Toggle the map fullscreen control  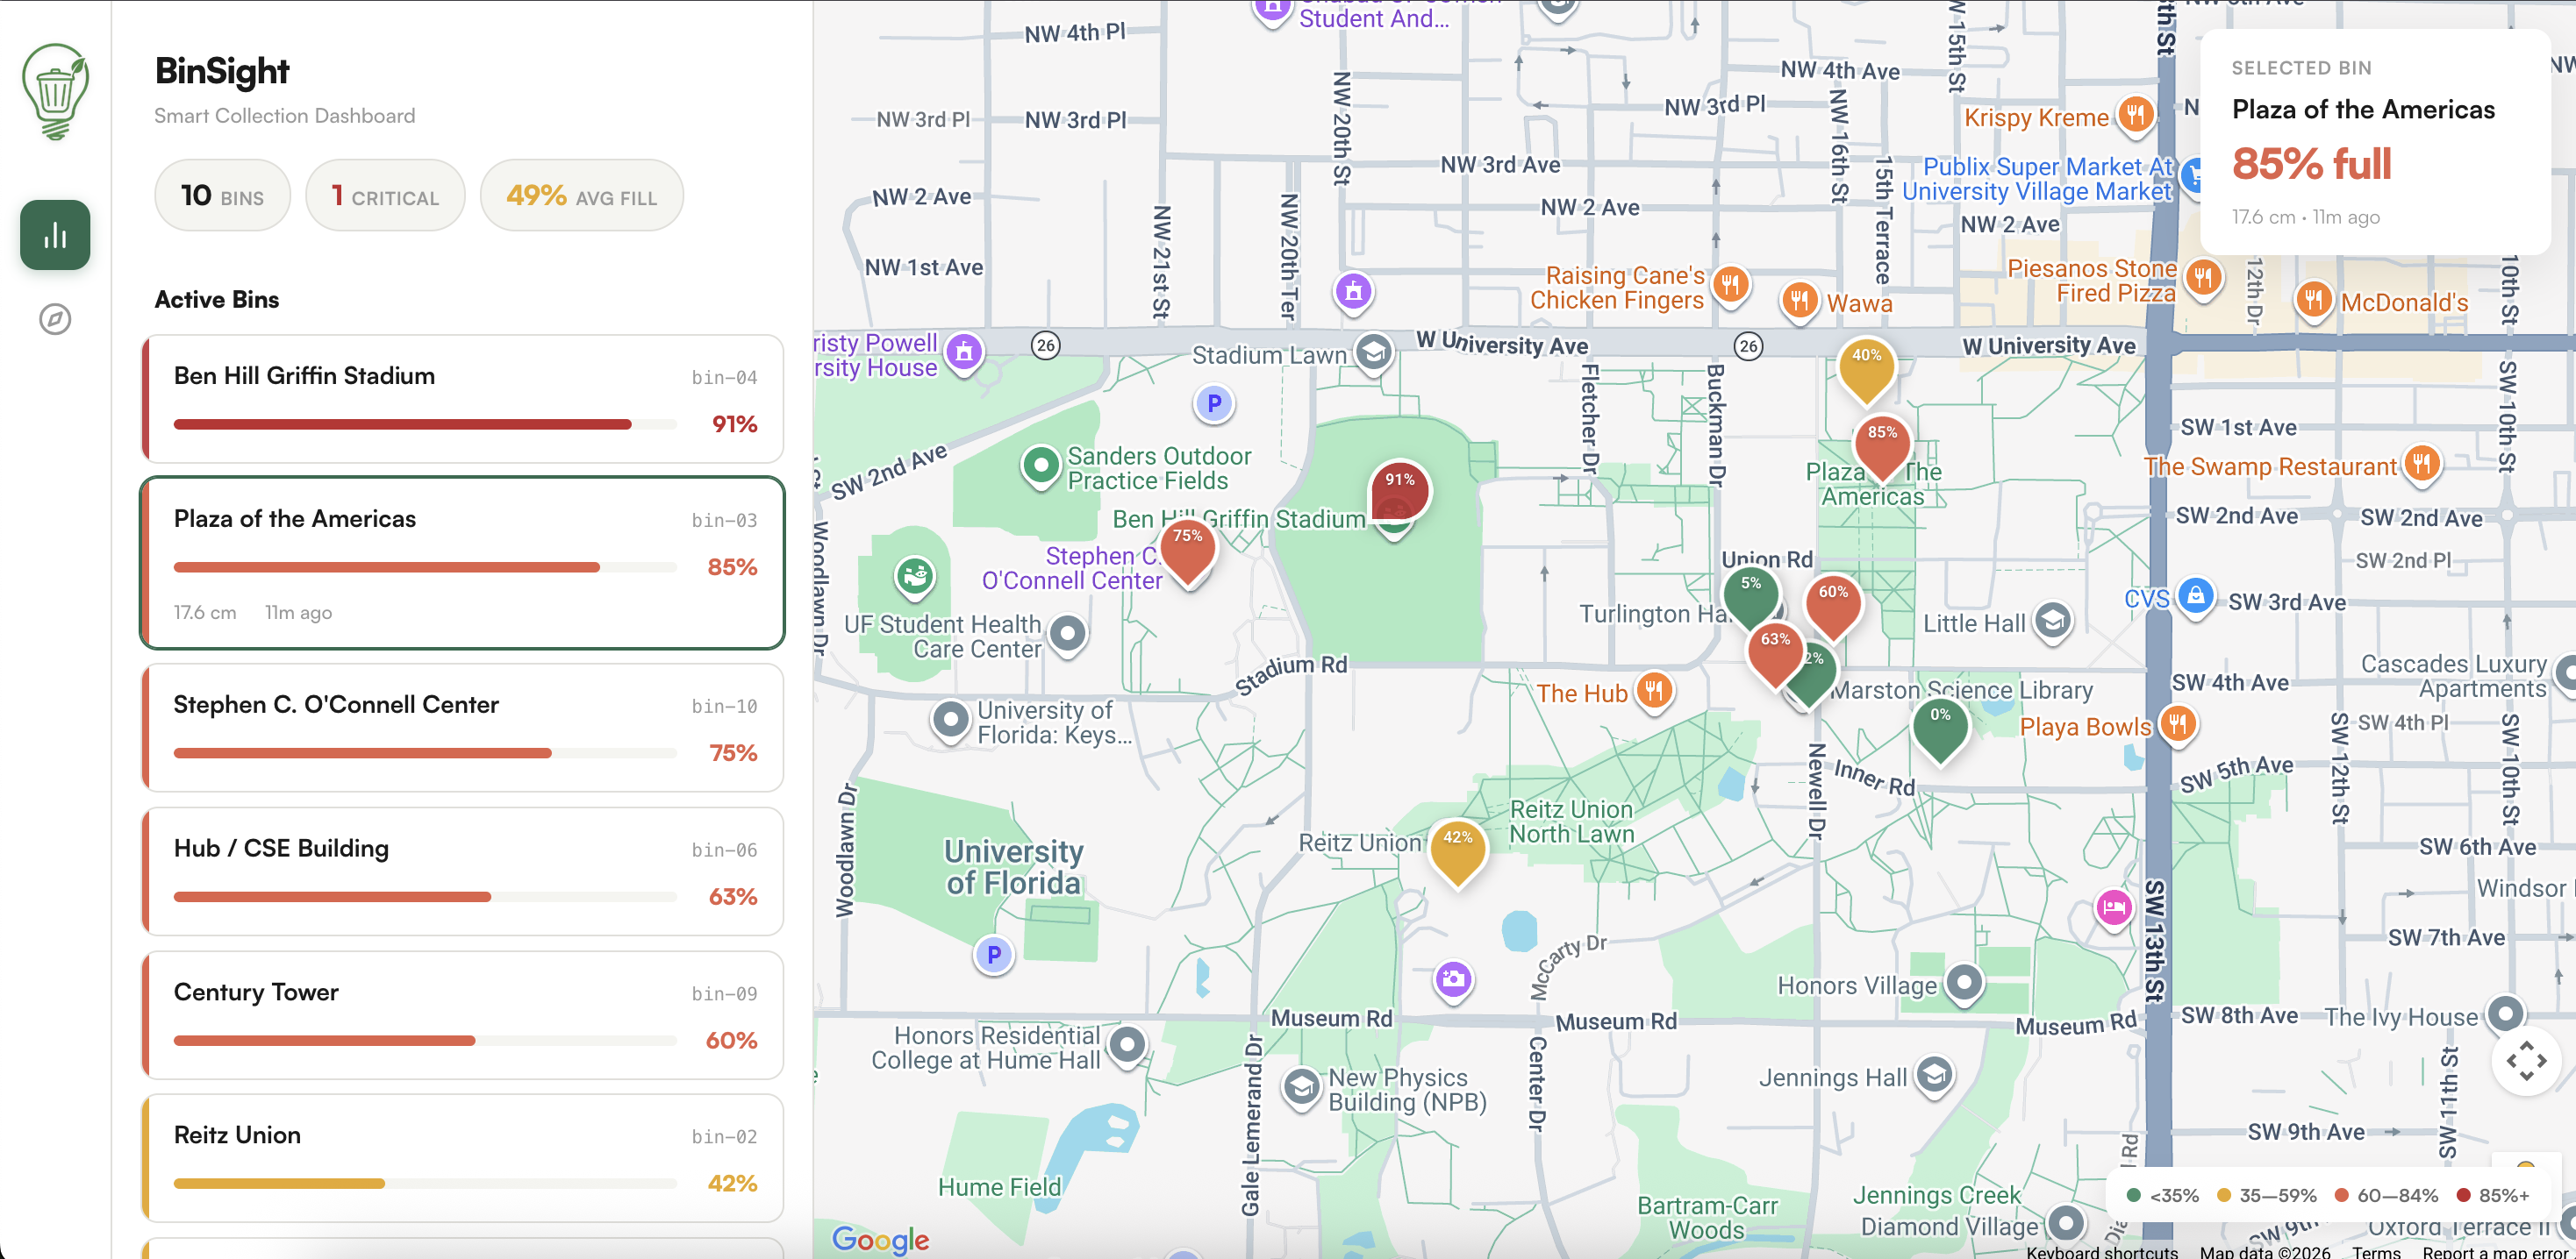coord(2525,1060)
